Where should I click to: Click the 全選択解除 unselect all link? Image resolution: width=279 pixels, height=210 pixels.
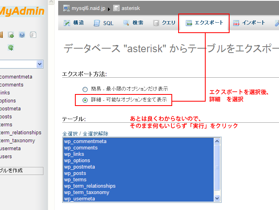95,133
